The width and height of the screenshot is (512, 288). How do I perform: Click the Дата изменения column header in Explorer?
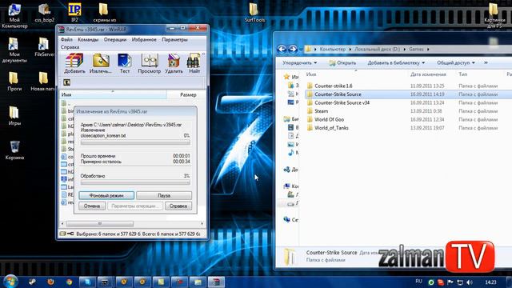pyautogui.click(x=428, y=74)
